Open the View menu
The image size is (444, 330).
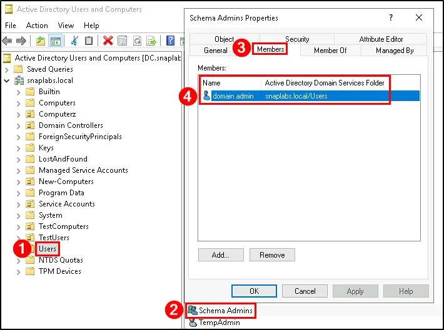[x=66, y=26]
